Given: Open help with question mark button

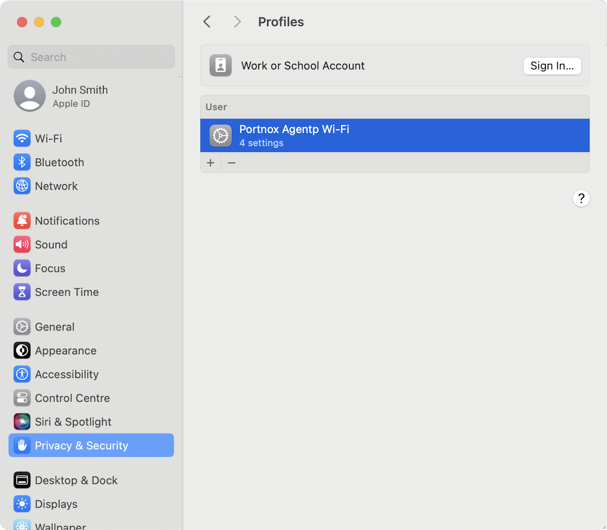Looking at the screenshot, I should (581, 199).
